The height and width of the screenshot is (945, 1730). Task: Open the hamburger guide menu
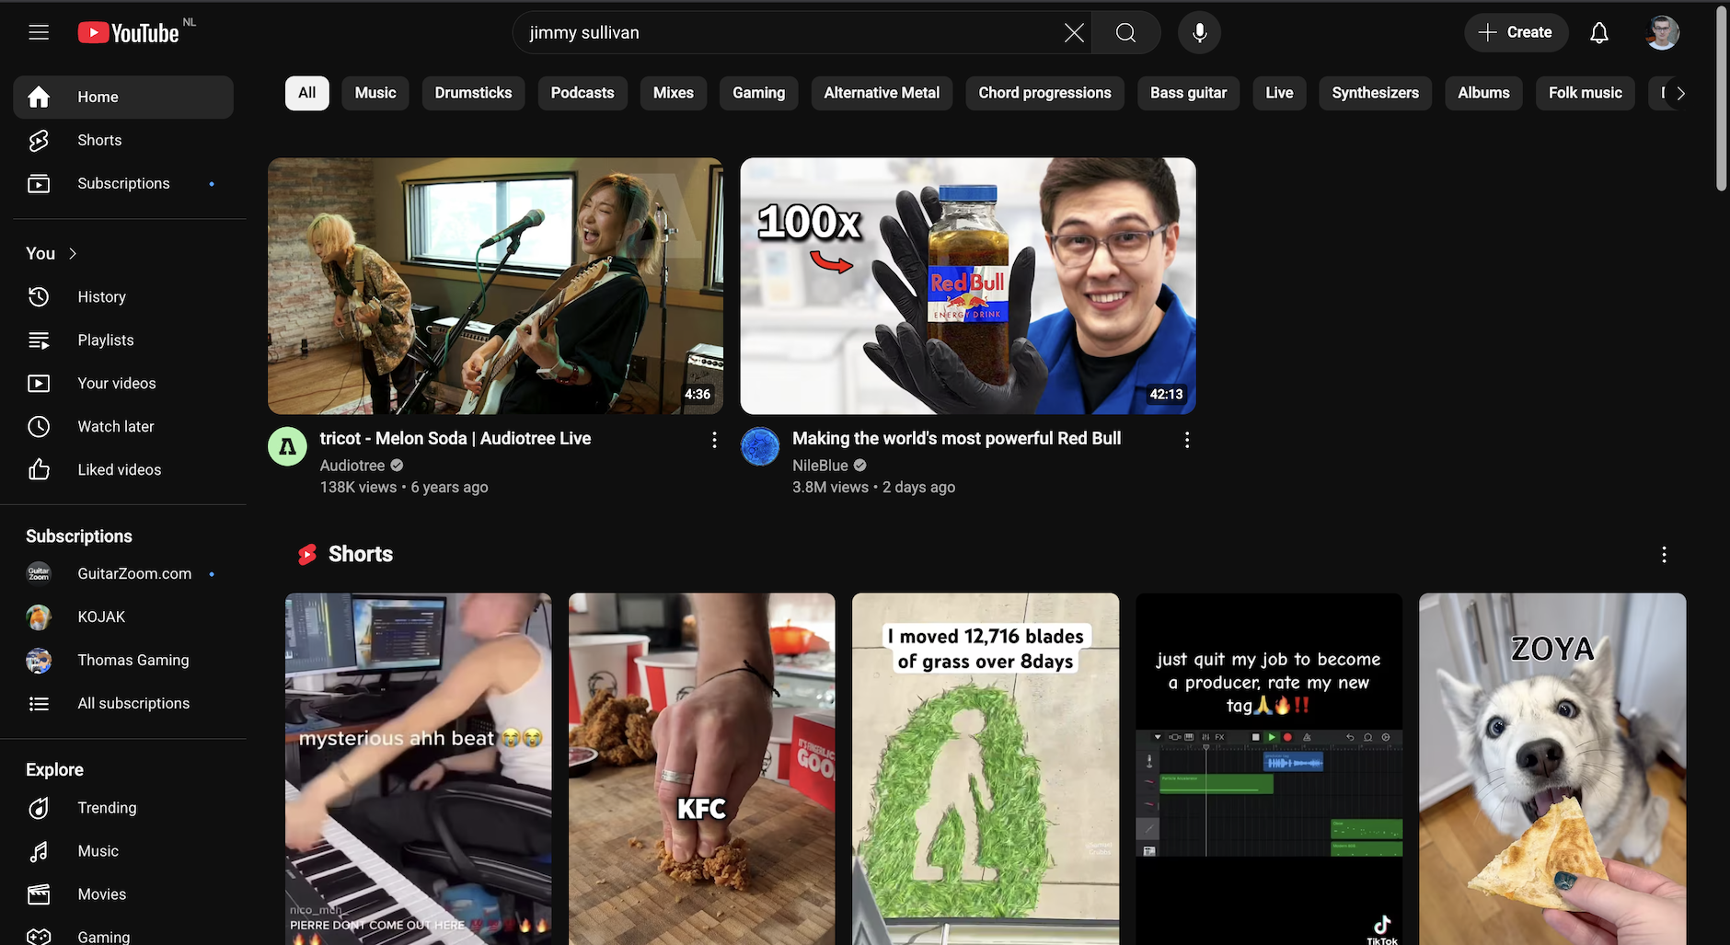39,33
